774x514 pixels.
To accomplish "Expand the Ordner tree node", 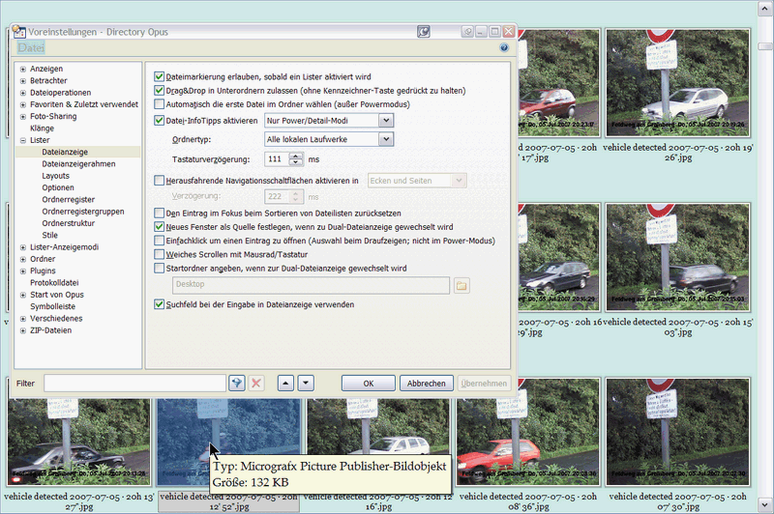I will pyautogui.click(x=23, y=259).
